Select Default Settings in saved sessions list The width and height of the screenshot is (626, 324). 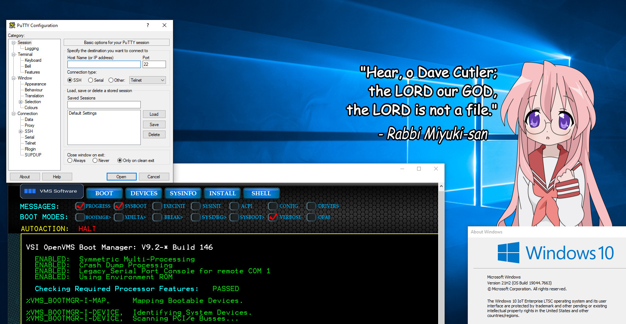tap(83, 113)
